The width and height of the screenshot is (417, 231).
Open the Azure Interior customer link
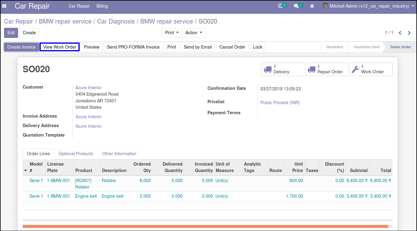coord(89,88)
